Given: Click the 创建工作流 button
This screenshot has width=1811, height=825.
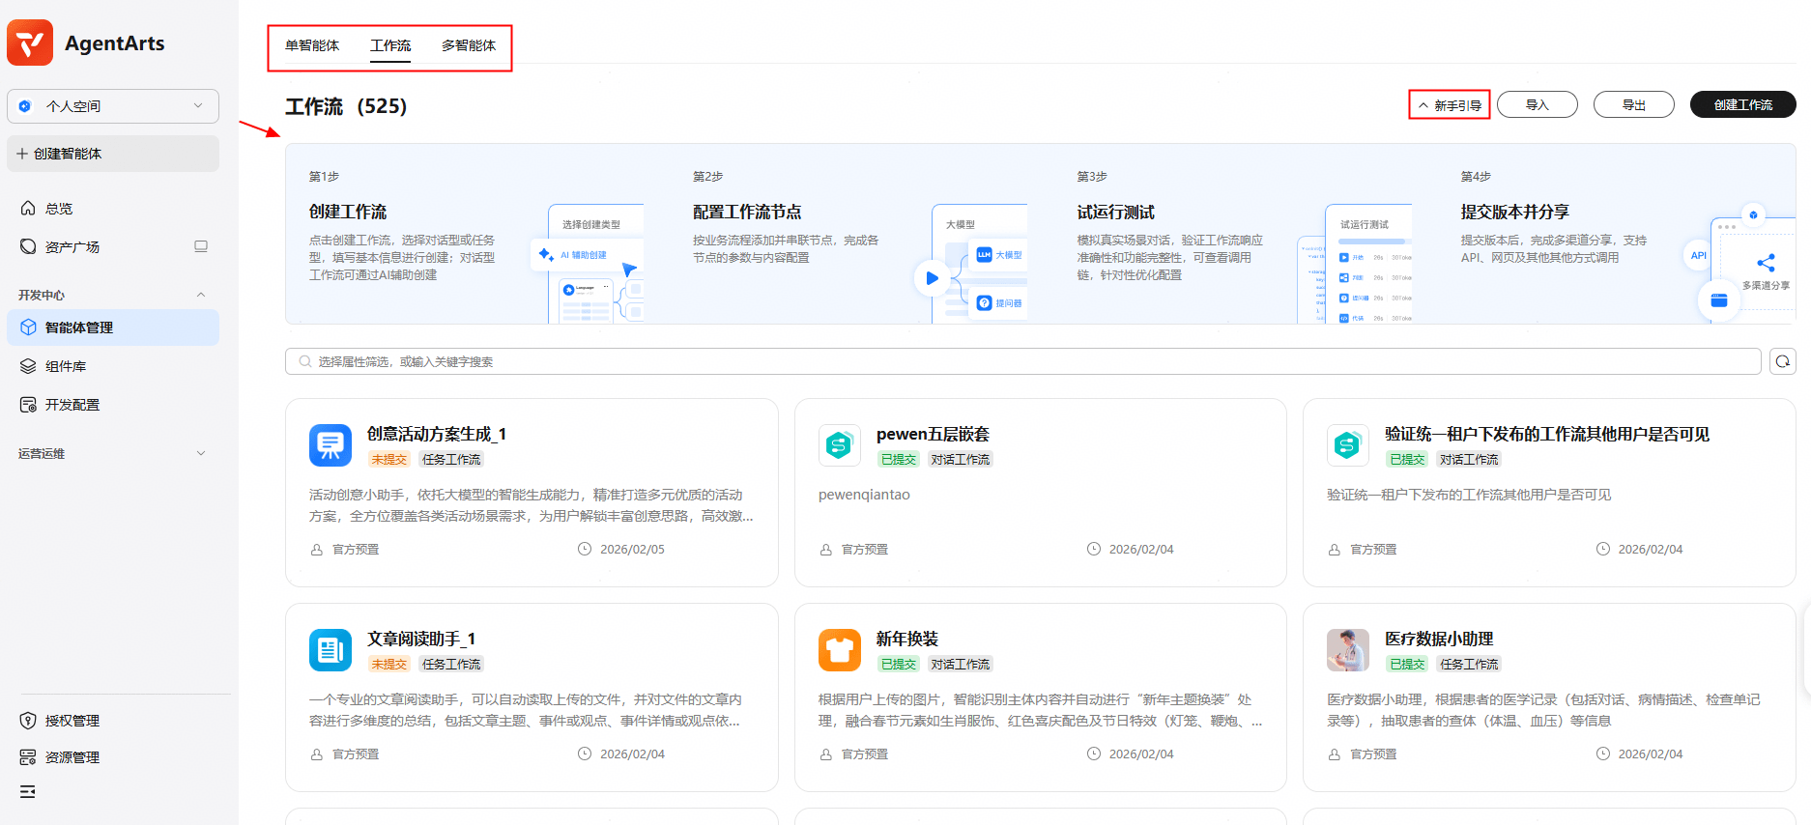Looking at the screenshot, I should (x=1743, y=105).
